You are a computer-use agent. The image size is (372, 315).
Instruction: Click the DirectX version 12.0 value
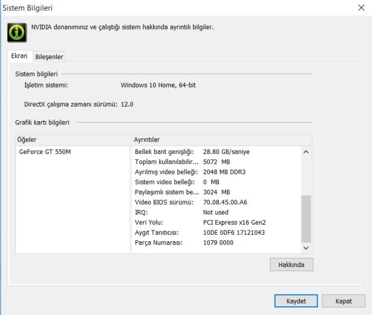point(127,104)
